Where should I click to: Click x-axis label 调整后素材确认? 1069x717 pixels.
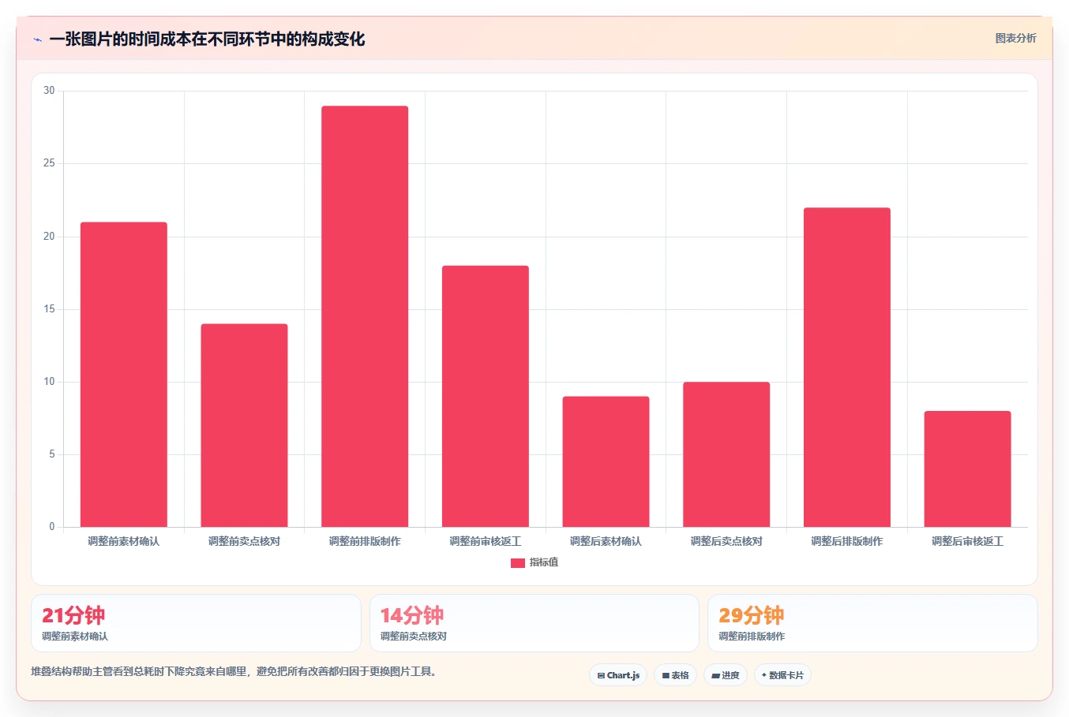click(606, 541)
